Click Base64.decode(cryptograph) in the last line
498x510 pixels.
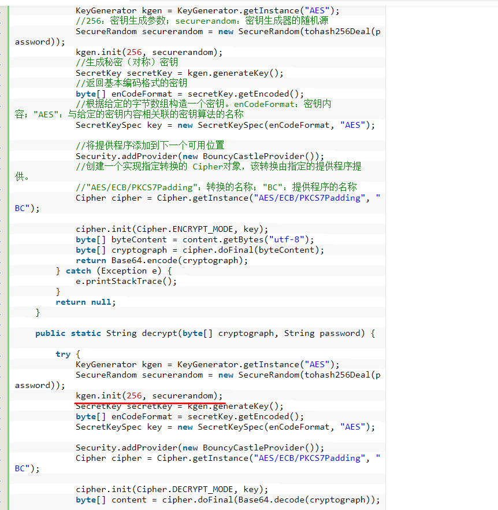304,500
